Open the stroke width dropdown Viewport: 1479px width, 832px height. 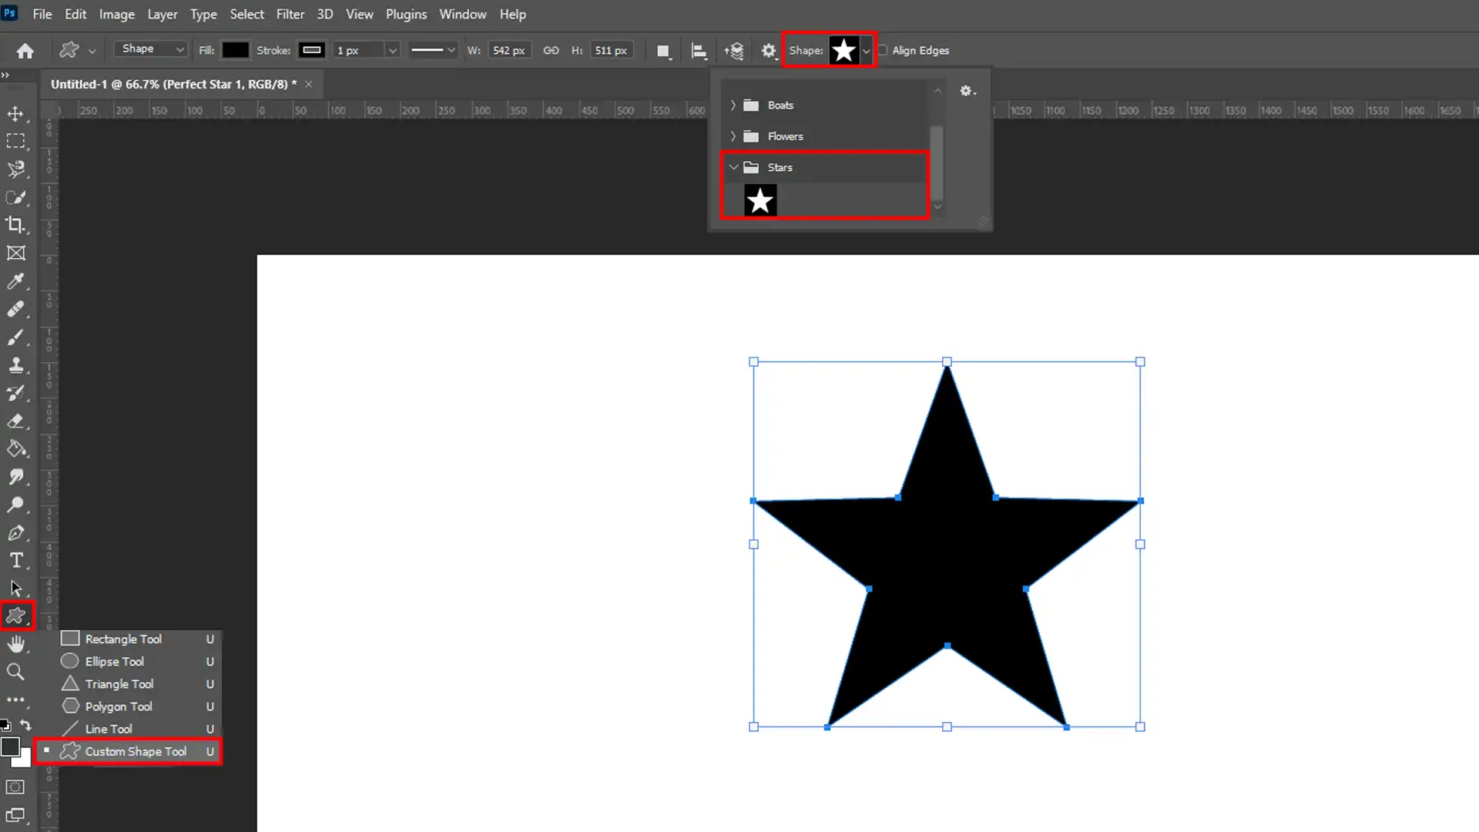point(392,51)
